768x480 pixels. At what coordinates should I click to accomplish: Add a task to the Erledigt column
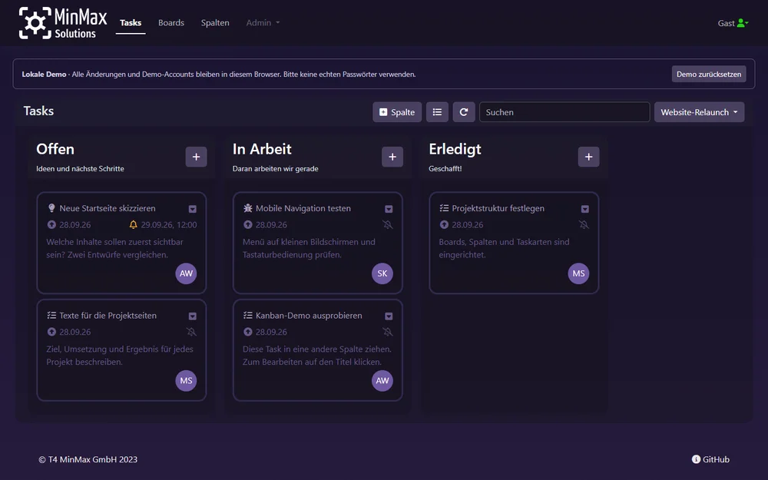(x=589, y=157)
